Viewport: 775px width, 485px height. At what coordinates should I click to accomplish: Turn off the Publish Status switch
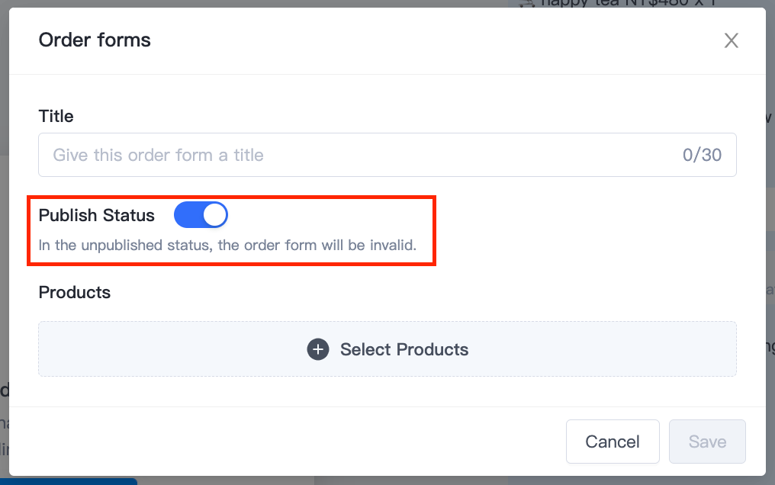(201, 215)
